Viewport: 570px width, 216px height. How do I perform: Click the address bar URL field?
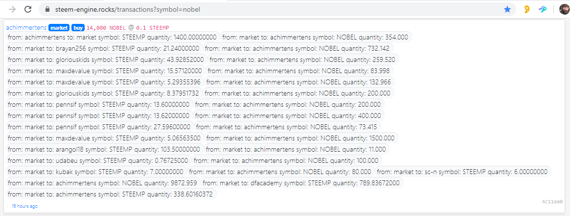point(277,10)
